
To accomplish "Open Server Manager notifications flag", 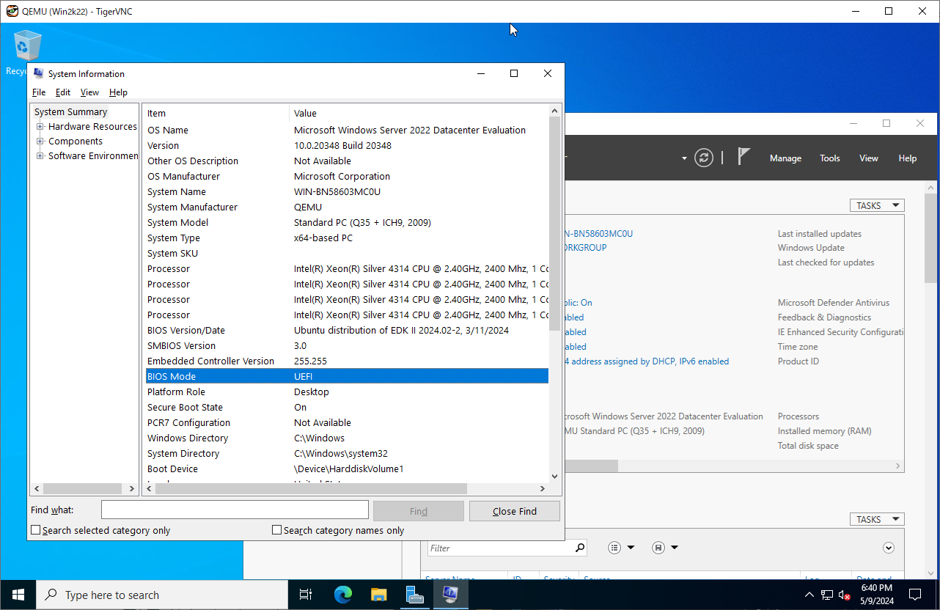I will 743,157.
